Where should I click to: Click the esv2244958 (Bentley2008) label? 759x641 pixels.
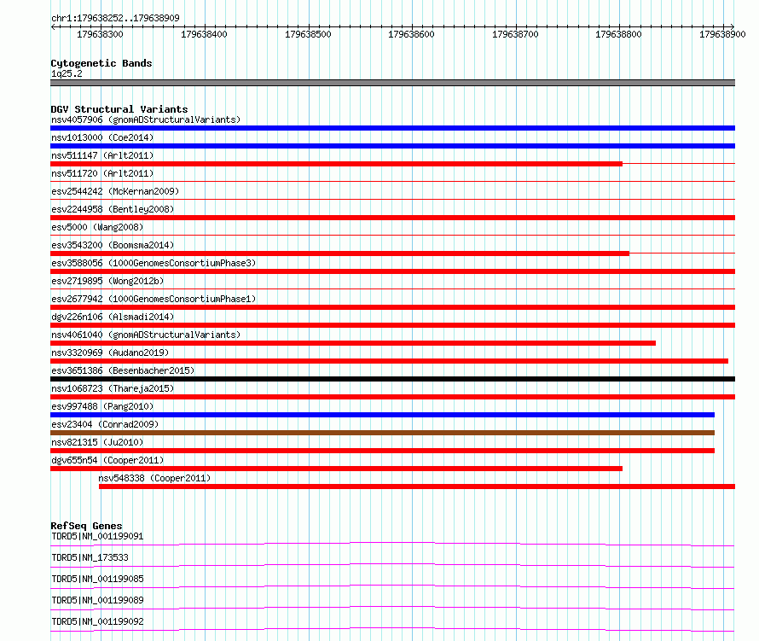(x=113, y=209)
